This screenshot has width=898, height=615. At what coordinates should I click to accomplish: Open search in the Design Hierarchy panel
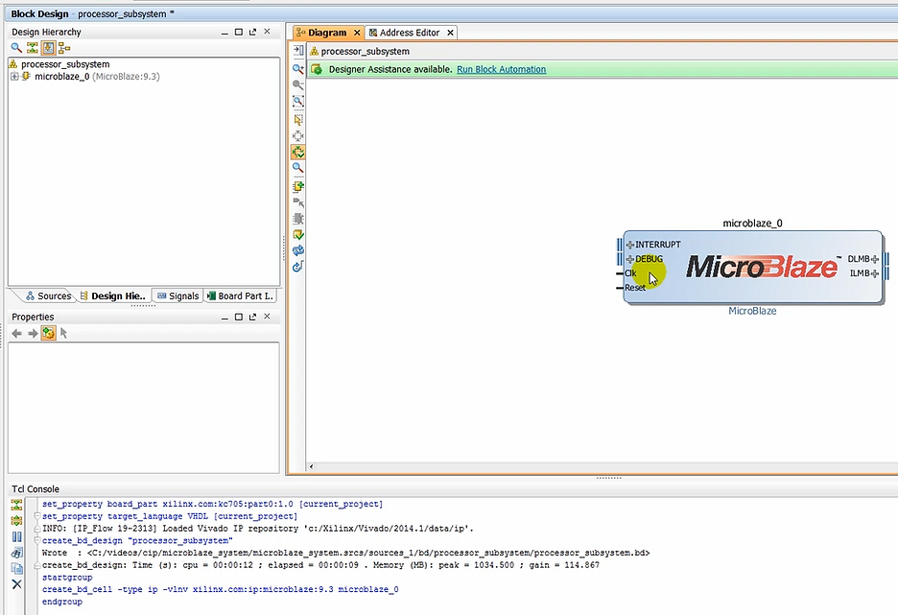tap(14, 47)
